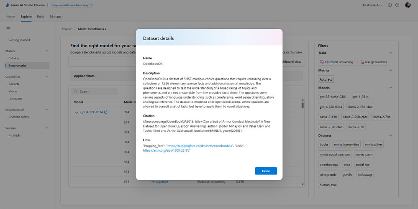The height and width of the screenshot is (209, 418).
Task: Click Supplemental Preview Terms apply link
Action: click(72, 5)
